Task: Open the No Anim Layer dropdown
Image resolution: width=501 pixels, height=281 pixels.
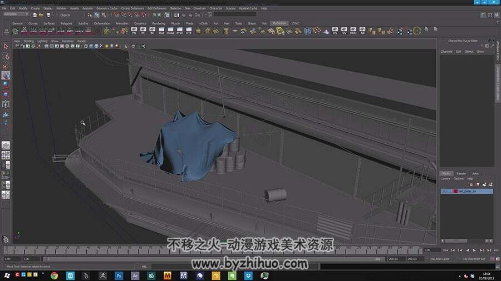Action: click(440, 259)
